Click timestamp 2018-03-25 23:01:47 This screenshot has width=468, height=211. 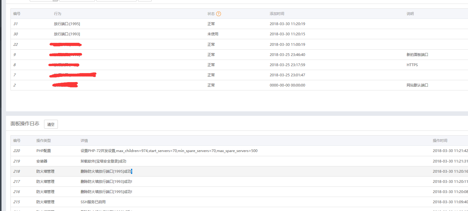[x=287, y=75]
